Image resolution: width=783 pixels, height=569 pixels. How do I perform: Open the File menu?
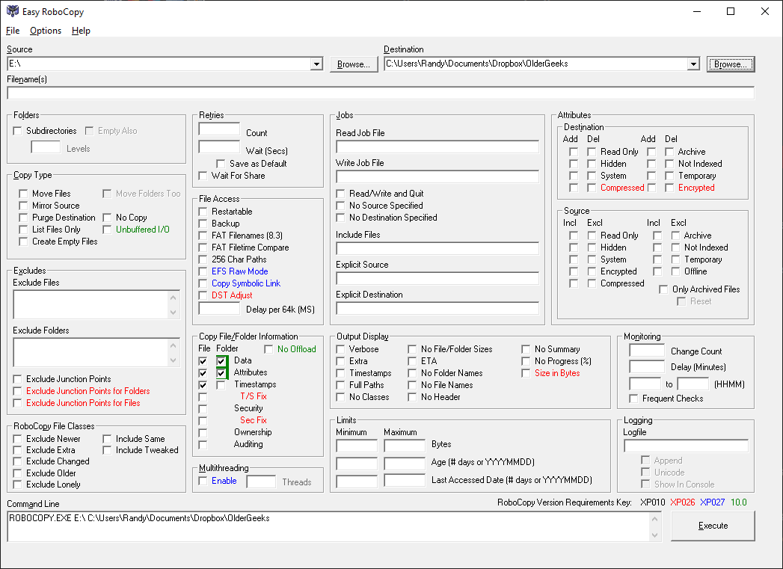point(13,31)
